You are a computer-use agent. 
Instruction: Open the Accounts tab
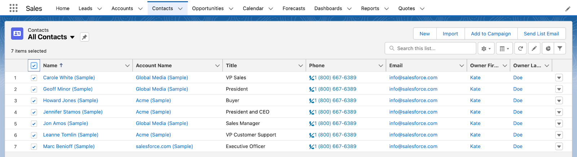pos(122,8)
